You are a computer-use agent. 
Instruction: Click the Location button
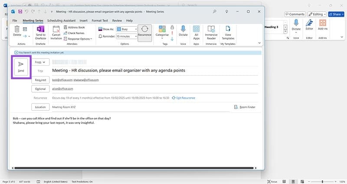pos(40,107)
